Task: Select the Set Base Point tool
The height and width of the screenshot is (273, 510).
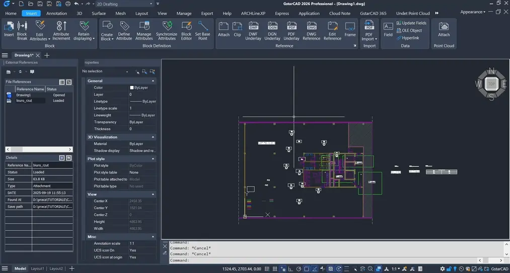Action: click(202, 30)
